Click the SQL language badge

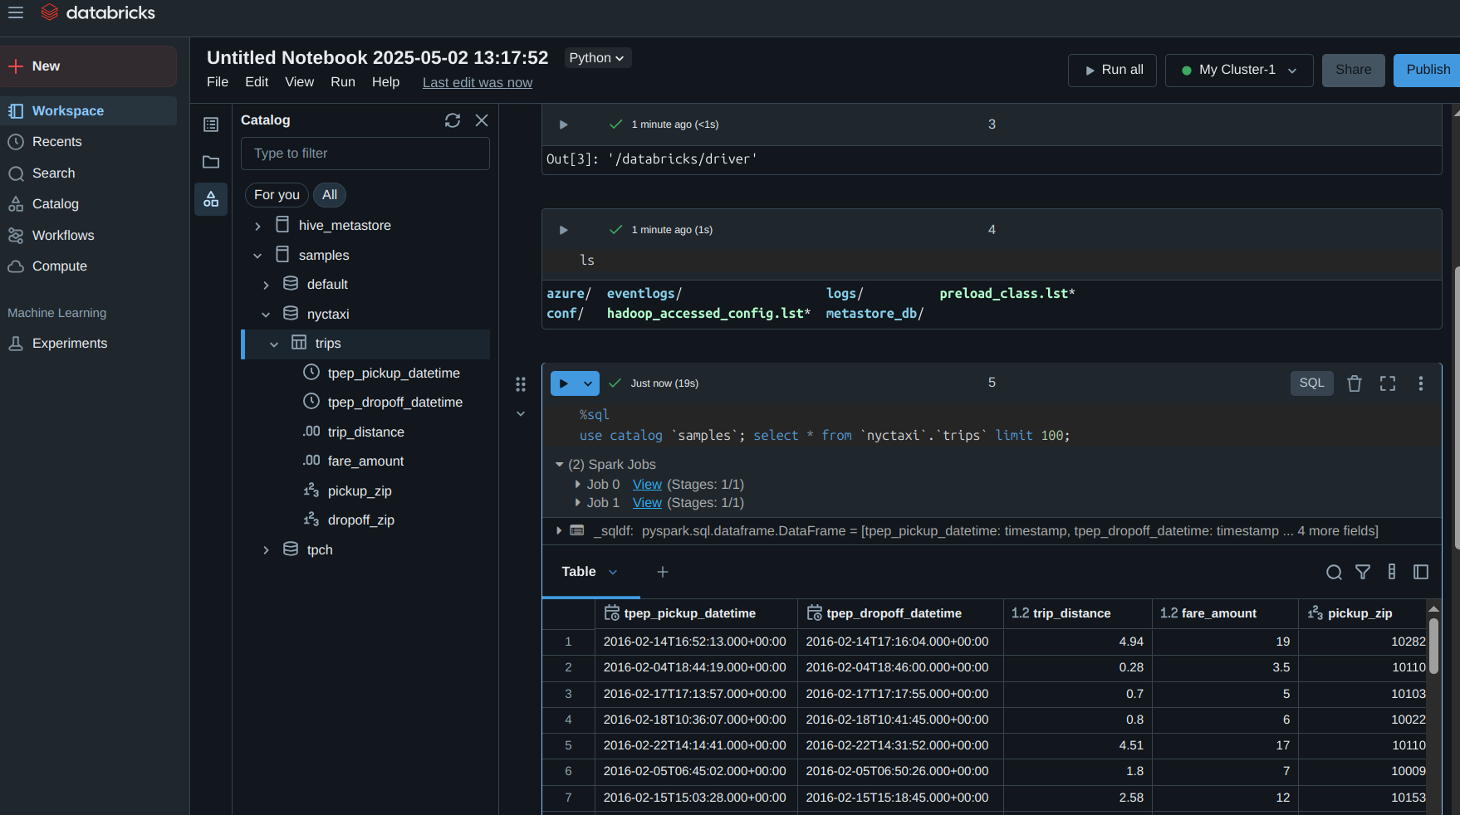1312,383
